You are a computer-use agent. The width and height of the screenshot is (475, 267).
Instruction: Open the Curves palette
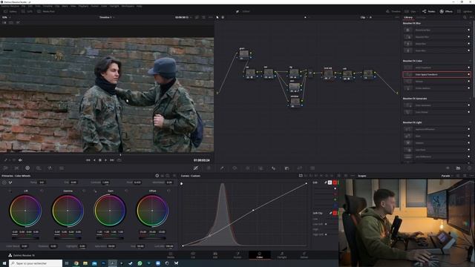click(196, 168)
